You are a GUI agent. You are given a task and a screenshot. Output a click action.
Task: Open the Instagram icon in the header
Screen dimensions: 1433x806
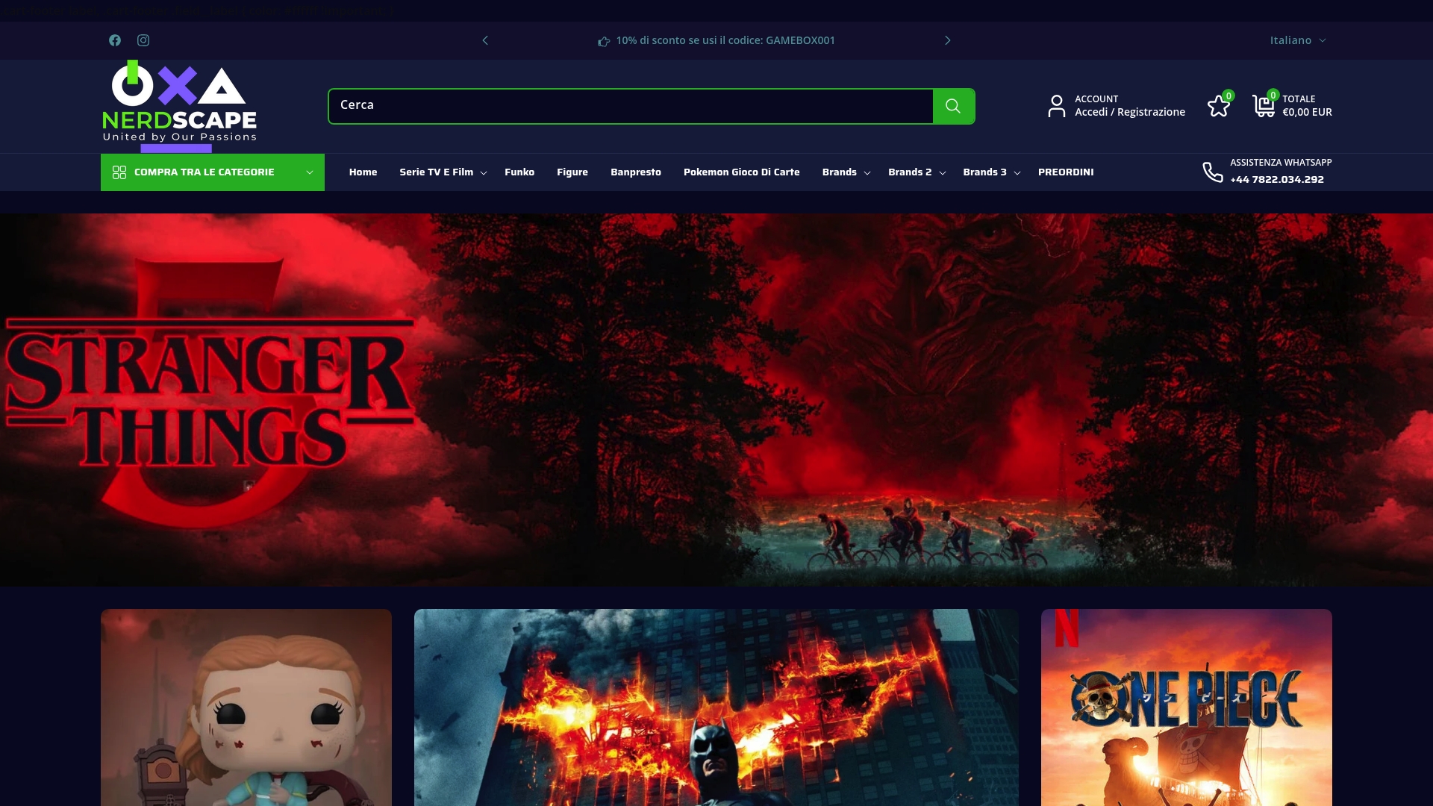pyautogui.click(x=143, y=40)
